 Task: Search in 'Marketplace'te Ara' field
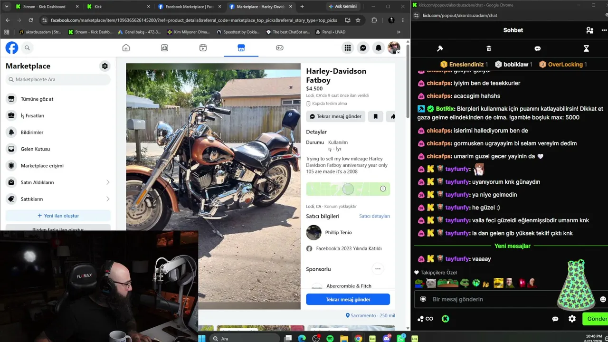[x=58, y=79]
